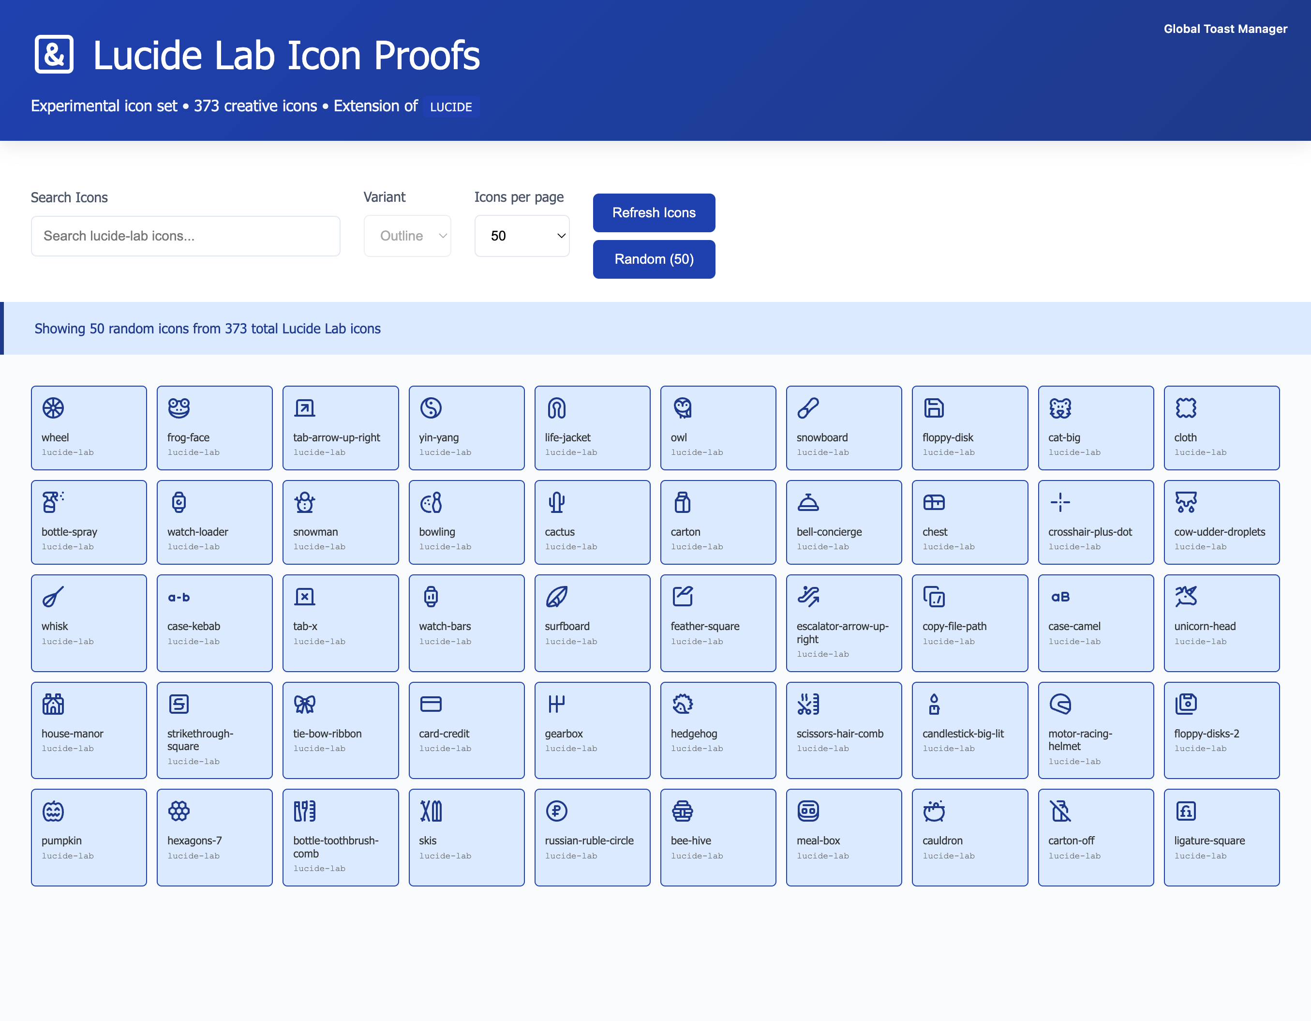Click the surfboard icon

pos(556,596)
